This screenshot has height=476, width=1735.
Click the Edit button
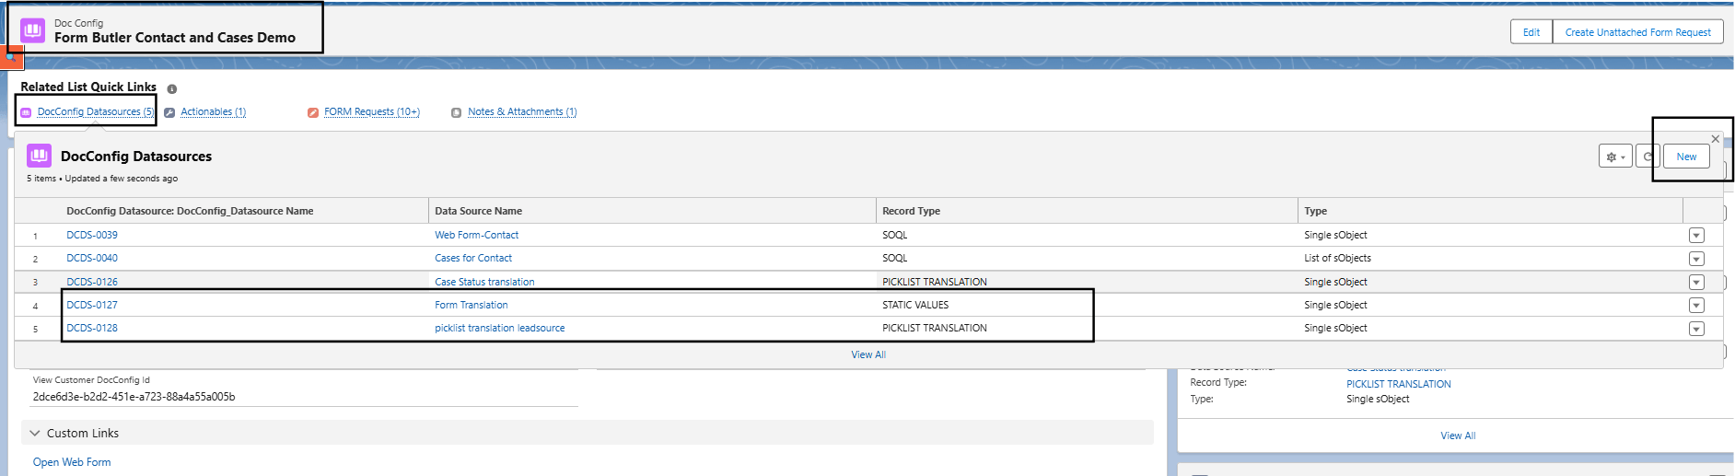tap(1531, 32)
